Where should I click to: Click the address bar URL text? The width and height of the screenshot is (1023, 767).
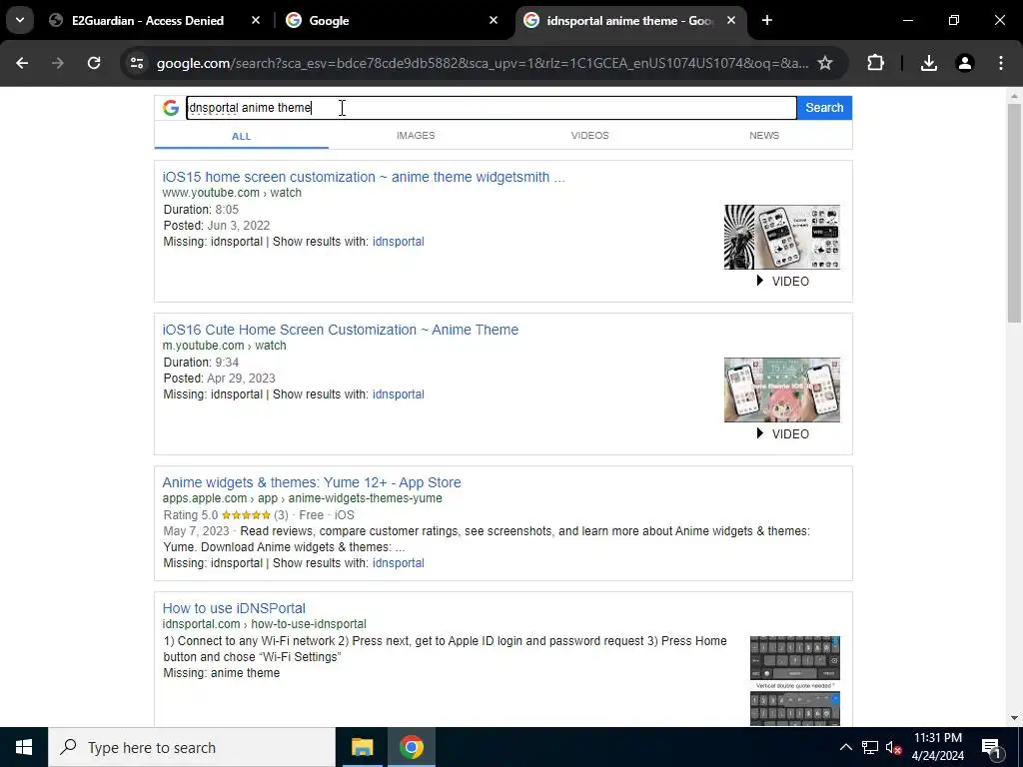click(x=483, y=63)
